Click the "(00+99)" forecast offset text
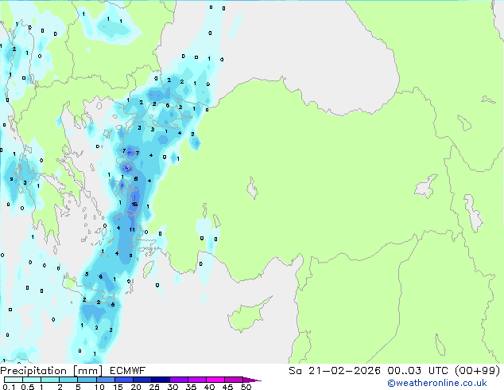This screenshot has height=390, width=504. pos(478,371)
